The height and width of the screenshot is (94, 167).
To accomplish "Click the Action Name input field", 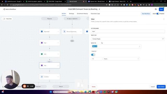I will [128, 31].
